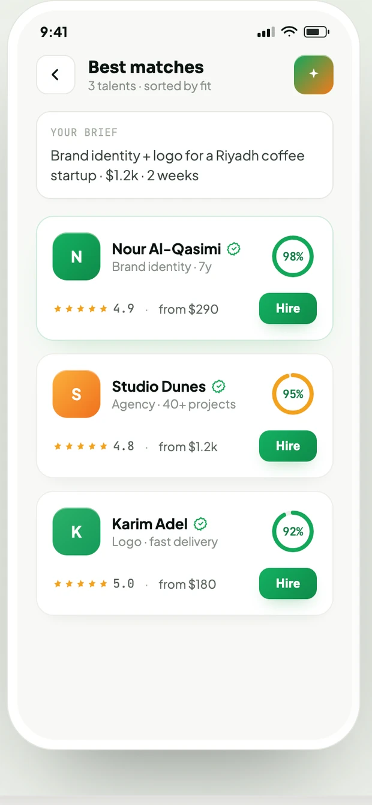
Task: Tap the battery icon in status bar
Action: click(314, 32)
